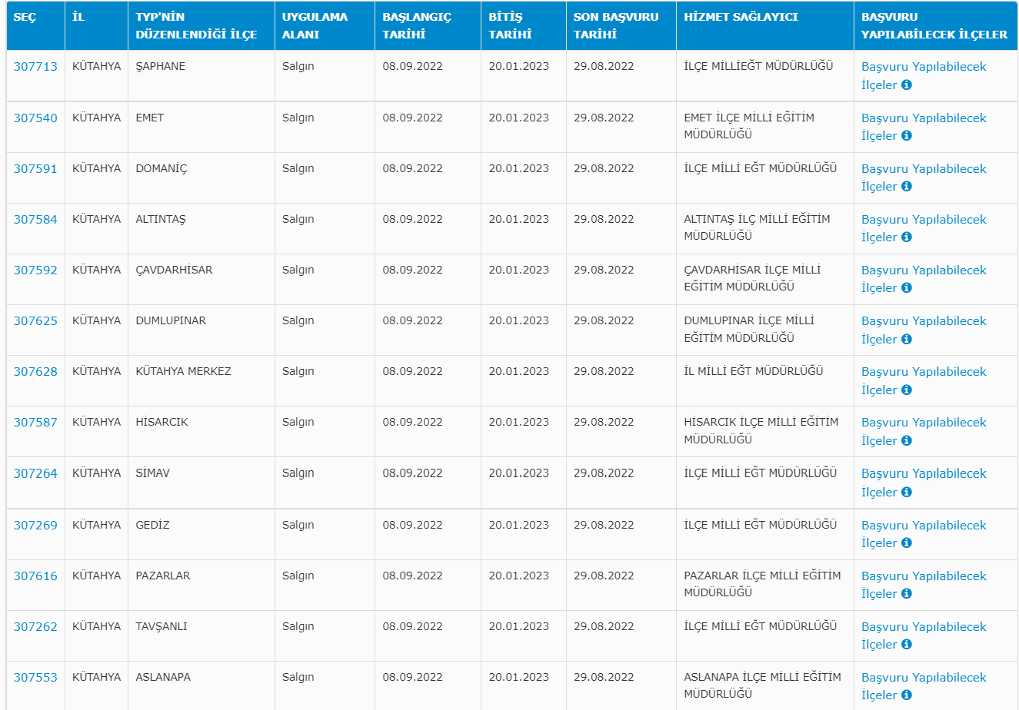This screenshot has width=1019, height=710.
Task: Click the info icon in the DUMLUPINAR row
Action: click(906, 339)
